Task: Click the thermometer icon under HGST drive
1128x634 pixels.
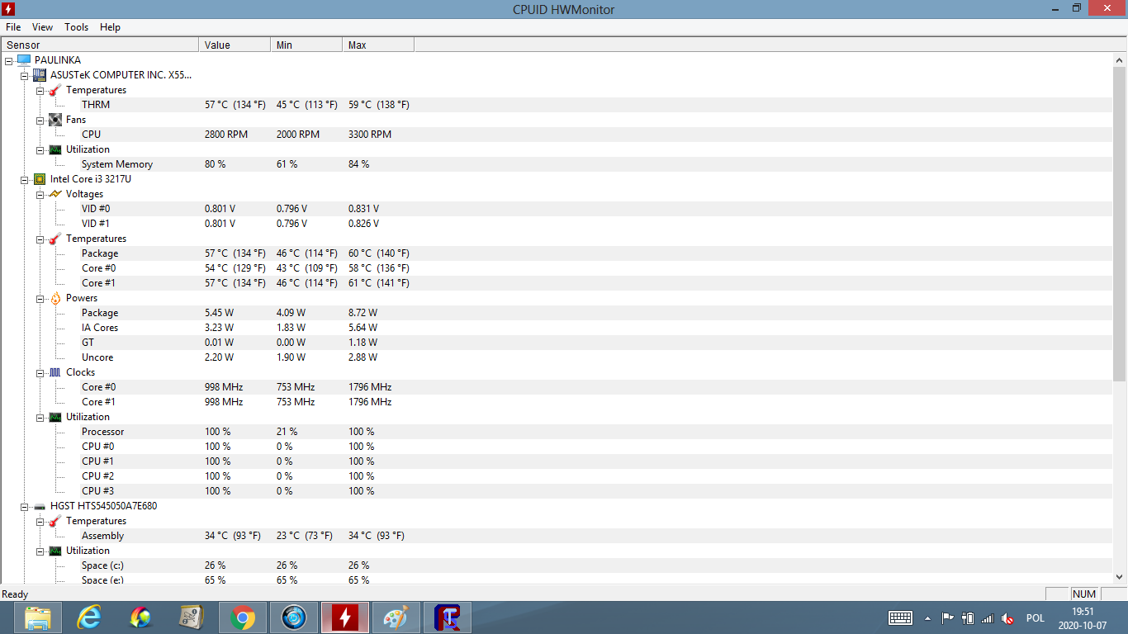Action: point(55,521)
